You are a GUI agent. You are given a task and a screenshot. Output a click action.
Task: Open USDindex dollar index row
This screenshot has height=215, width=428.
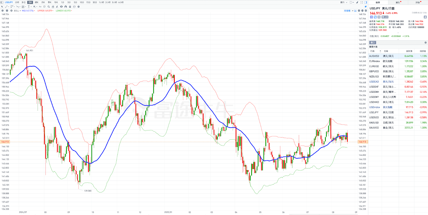(398, 107)
